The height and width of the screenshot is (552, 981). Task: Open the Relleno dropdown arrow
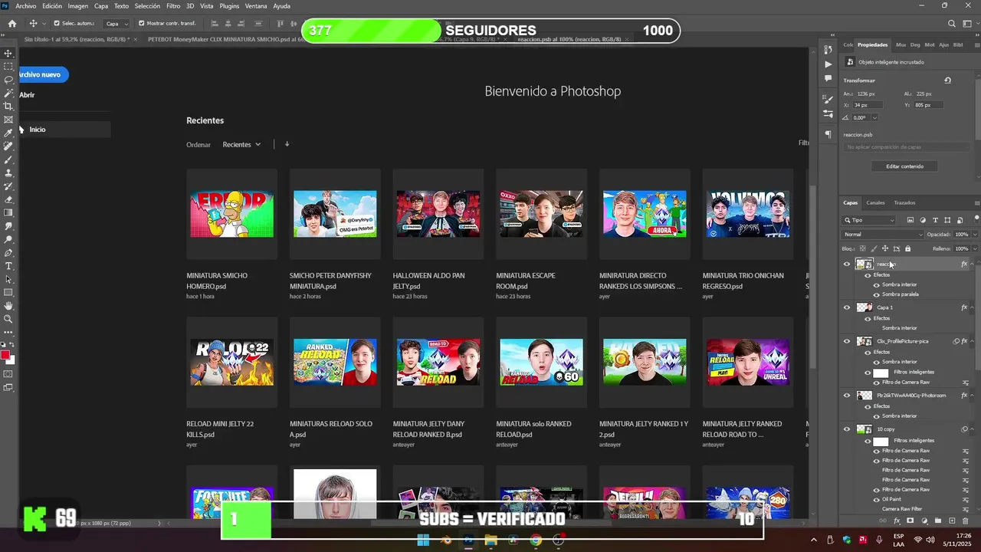[975, 248]
